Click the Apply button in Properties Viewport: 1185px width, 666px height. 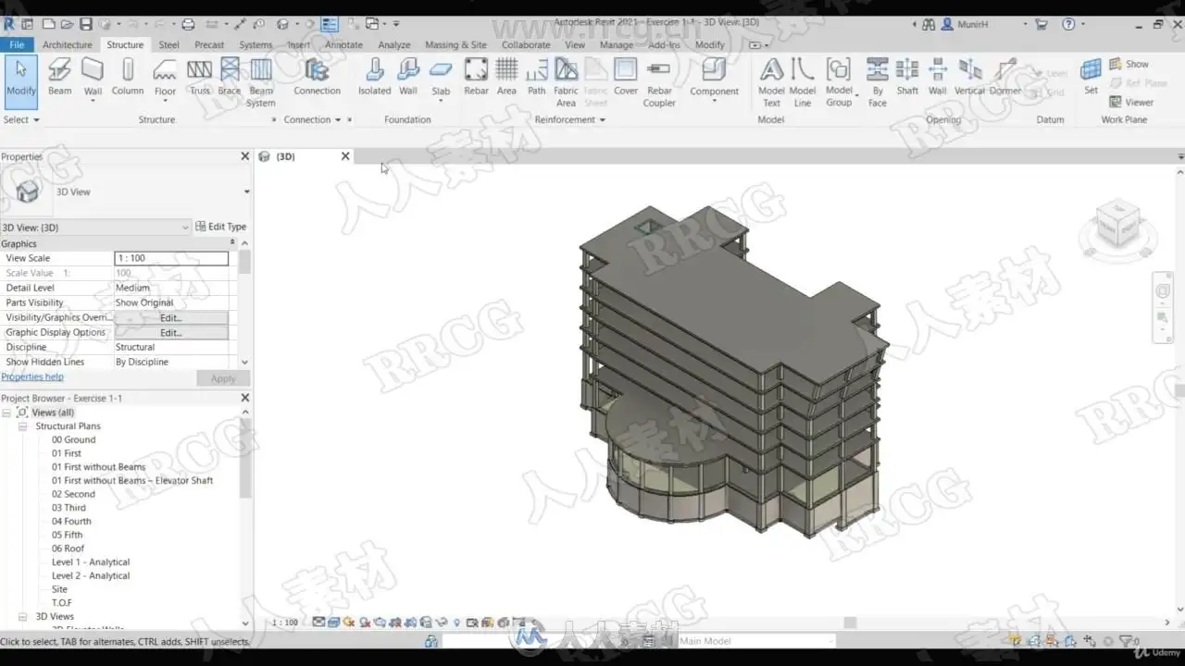tap(223, 378)
